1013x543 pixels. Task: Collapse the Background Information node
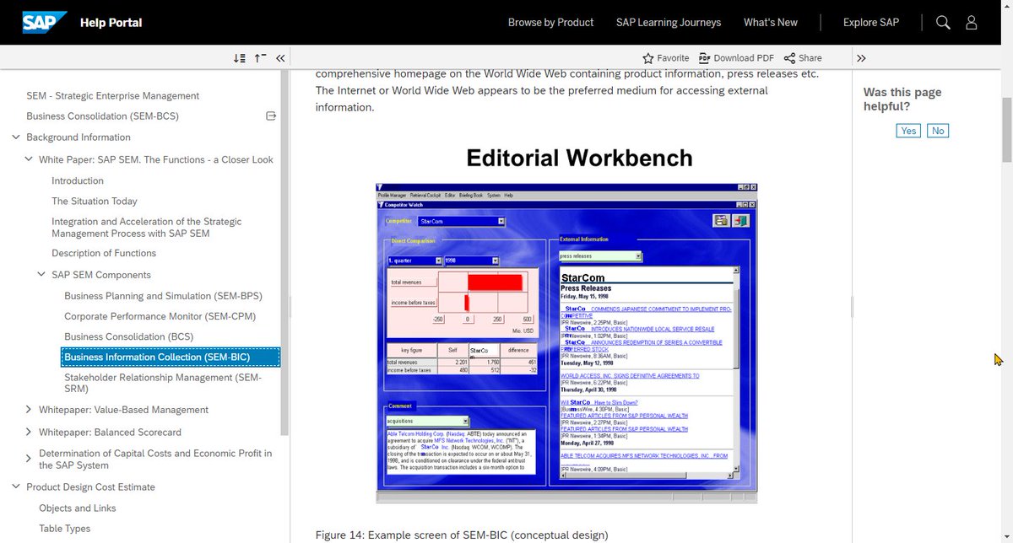[16, 137]
